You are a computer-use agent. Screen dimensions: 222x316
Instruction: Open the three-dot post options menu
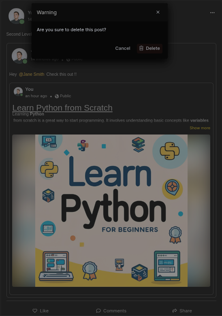pos(212,13)
